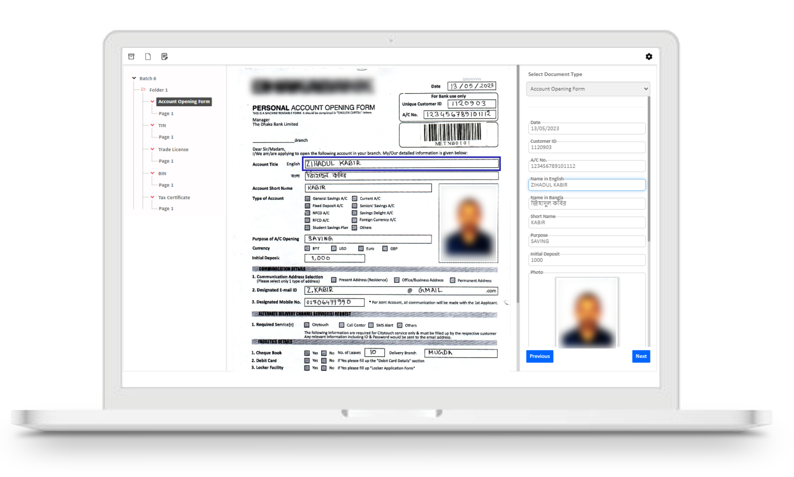The height and width of the screenshot is (477, 794).
Task: Click the archive box icon in toolbar
Action: click(131, 57)
